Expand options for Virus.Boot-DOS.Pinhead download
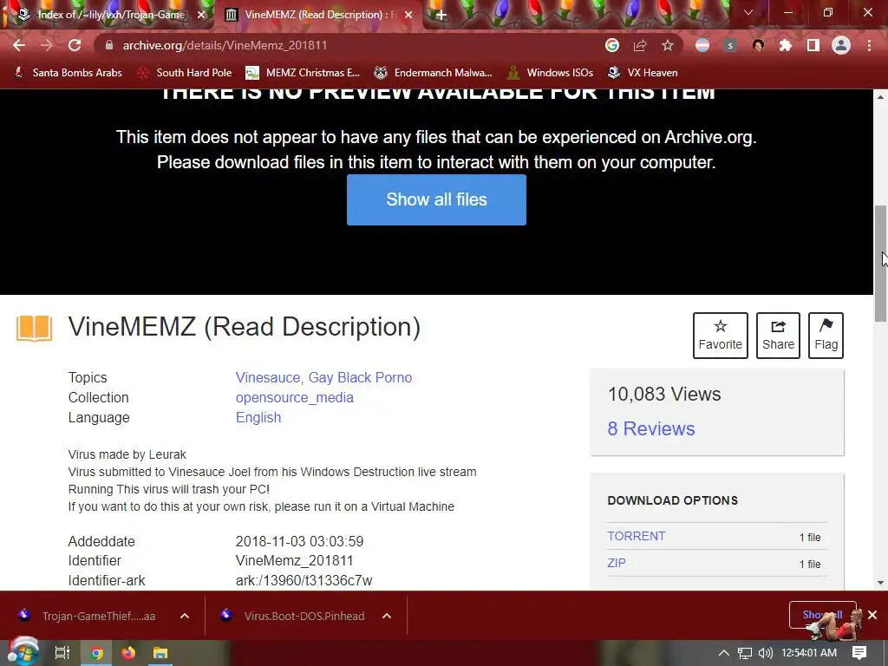 [x=387, y=616]
